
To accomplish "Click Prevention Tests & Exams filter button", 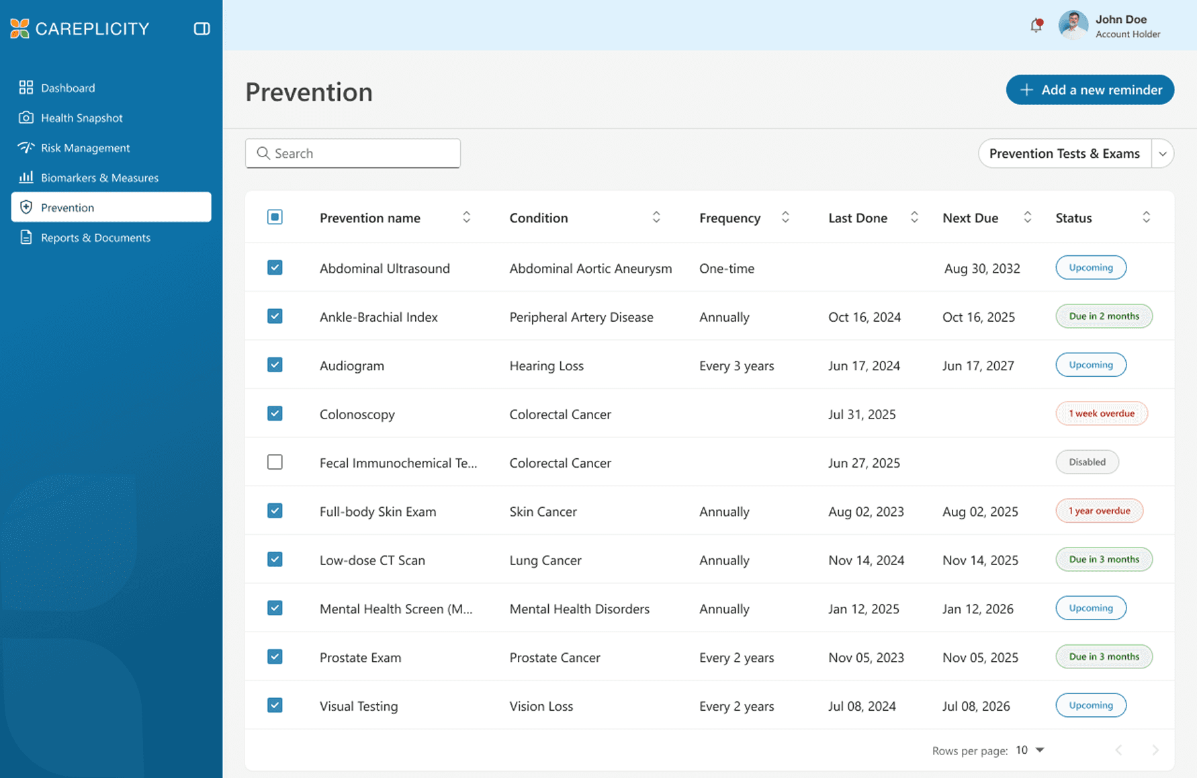I will click(1065, 154).
